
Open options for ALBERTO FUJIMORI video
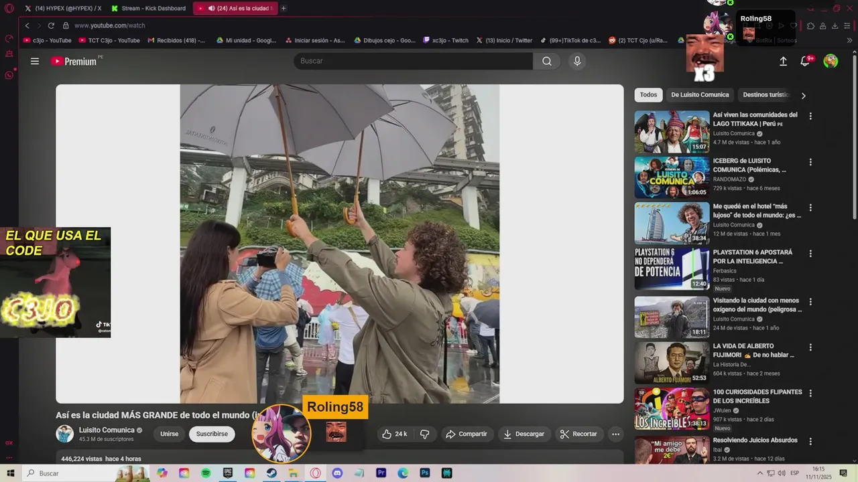click(810, 347)
